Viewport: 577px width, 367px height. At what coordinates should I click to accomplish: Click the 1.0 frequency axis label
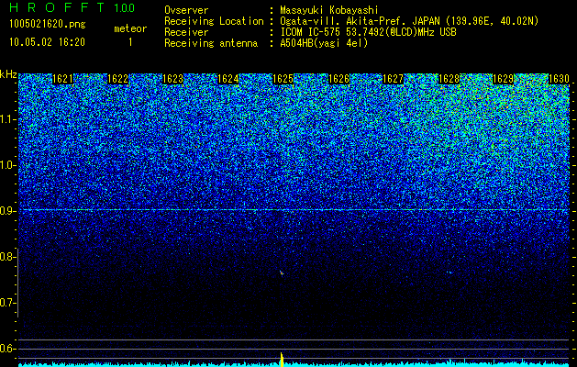8,165
